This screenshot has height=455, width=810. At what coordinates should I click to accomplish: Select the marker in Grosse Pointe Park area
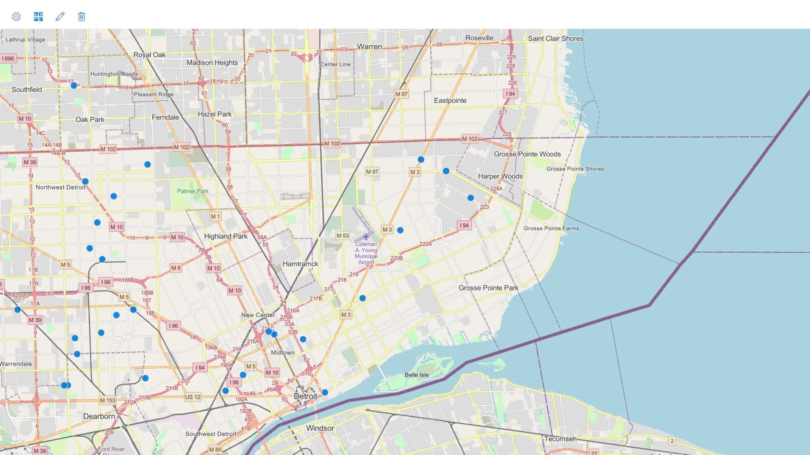[x=363, y=297]
